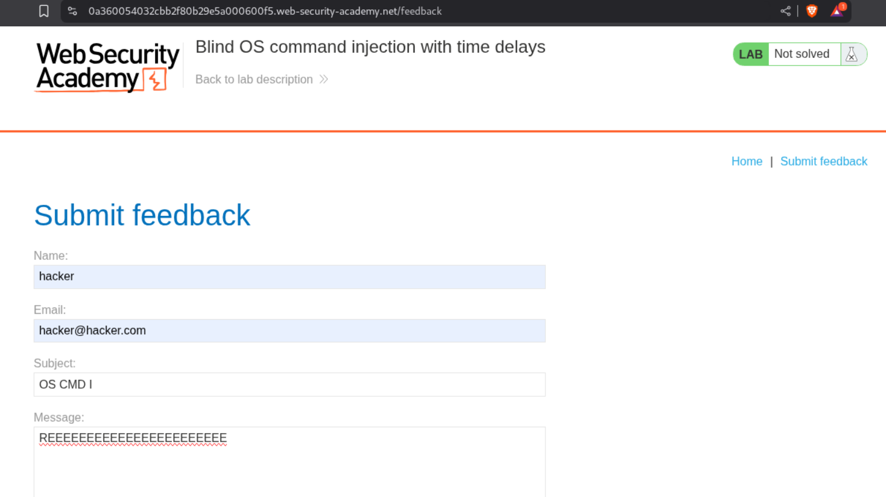Select the Subject field with OS CMD I
The image size is (886, 497).
coord(289,385)
